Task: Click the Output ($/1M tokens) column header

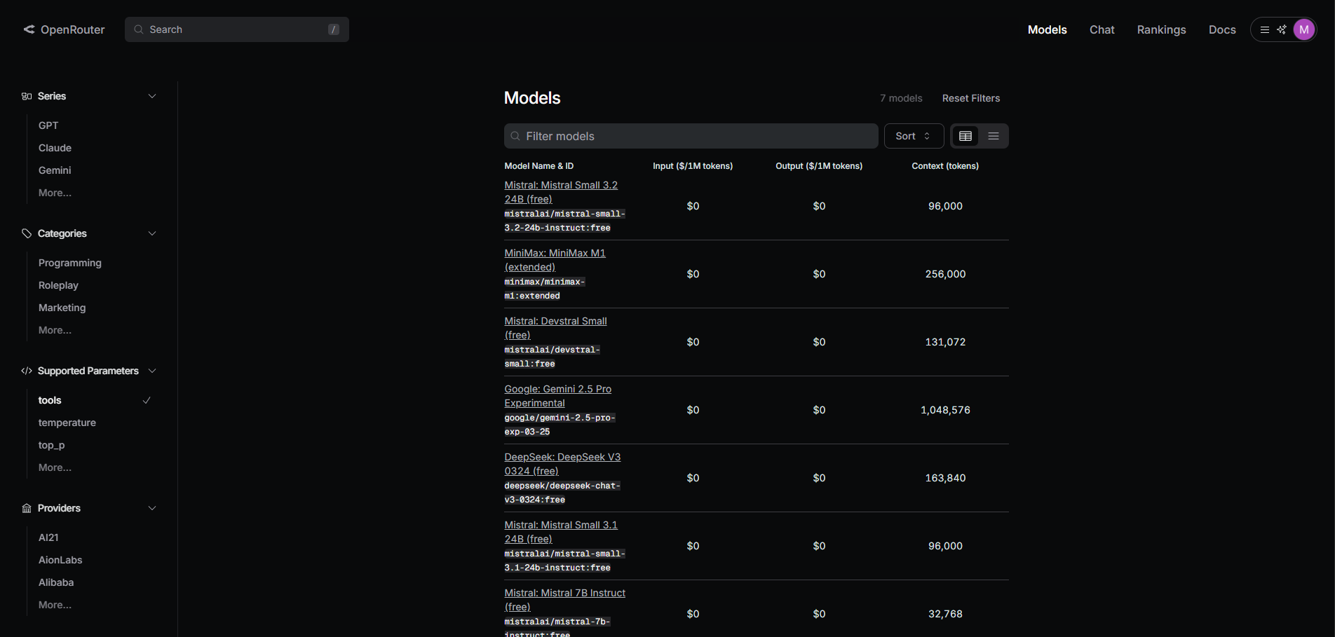Action: (819, 166)
